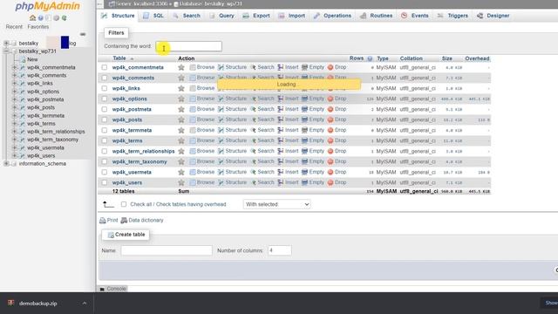Screen dimensions: 558x314
Task: Go to the Operations tab
Action: (333, 16)
